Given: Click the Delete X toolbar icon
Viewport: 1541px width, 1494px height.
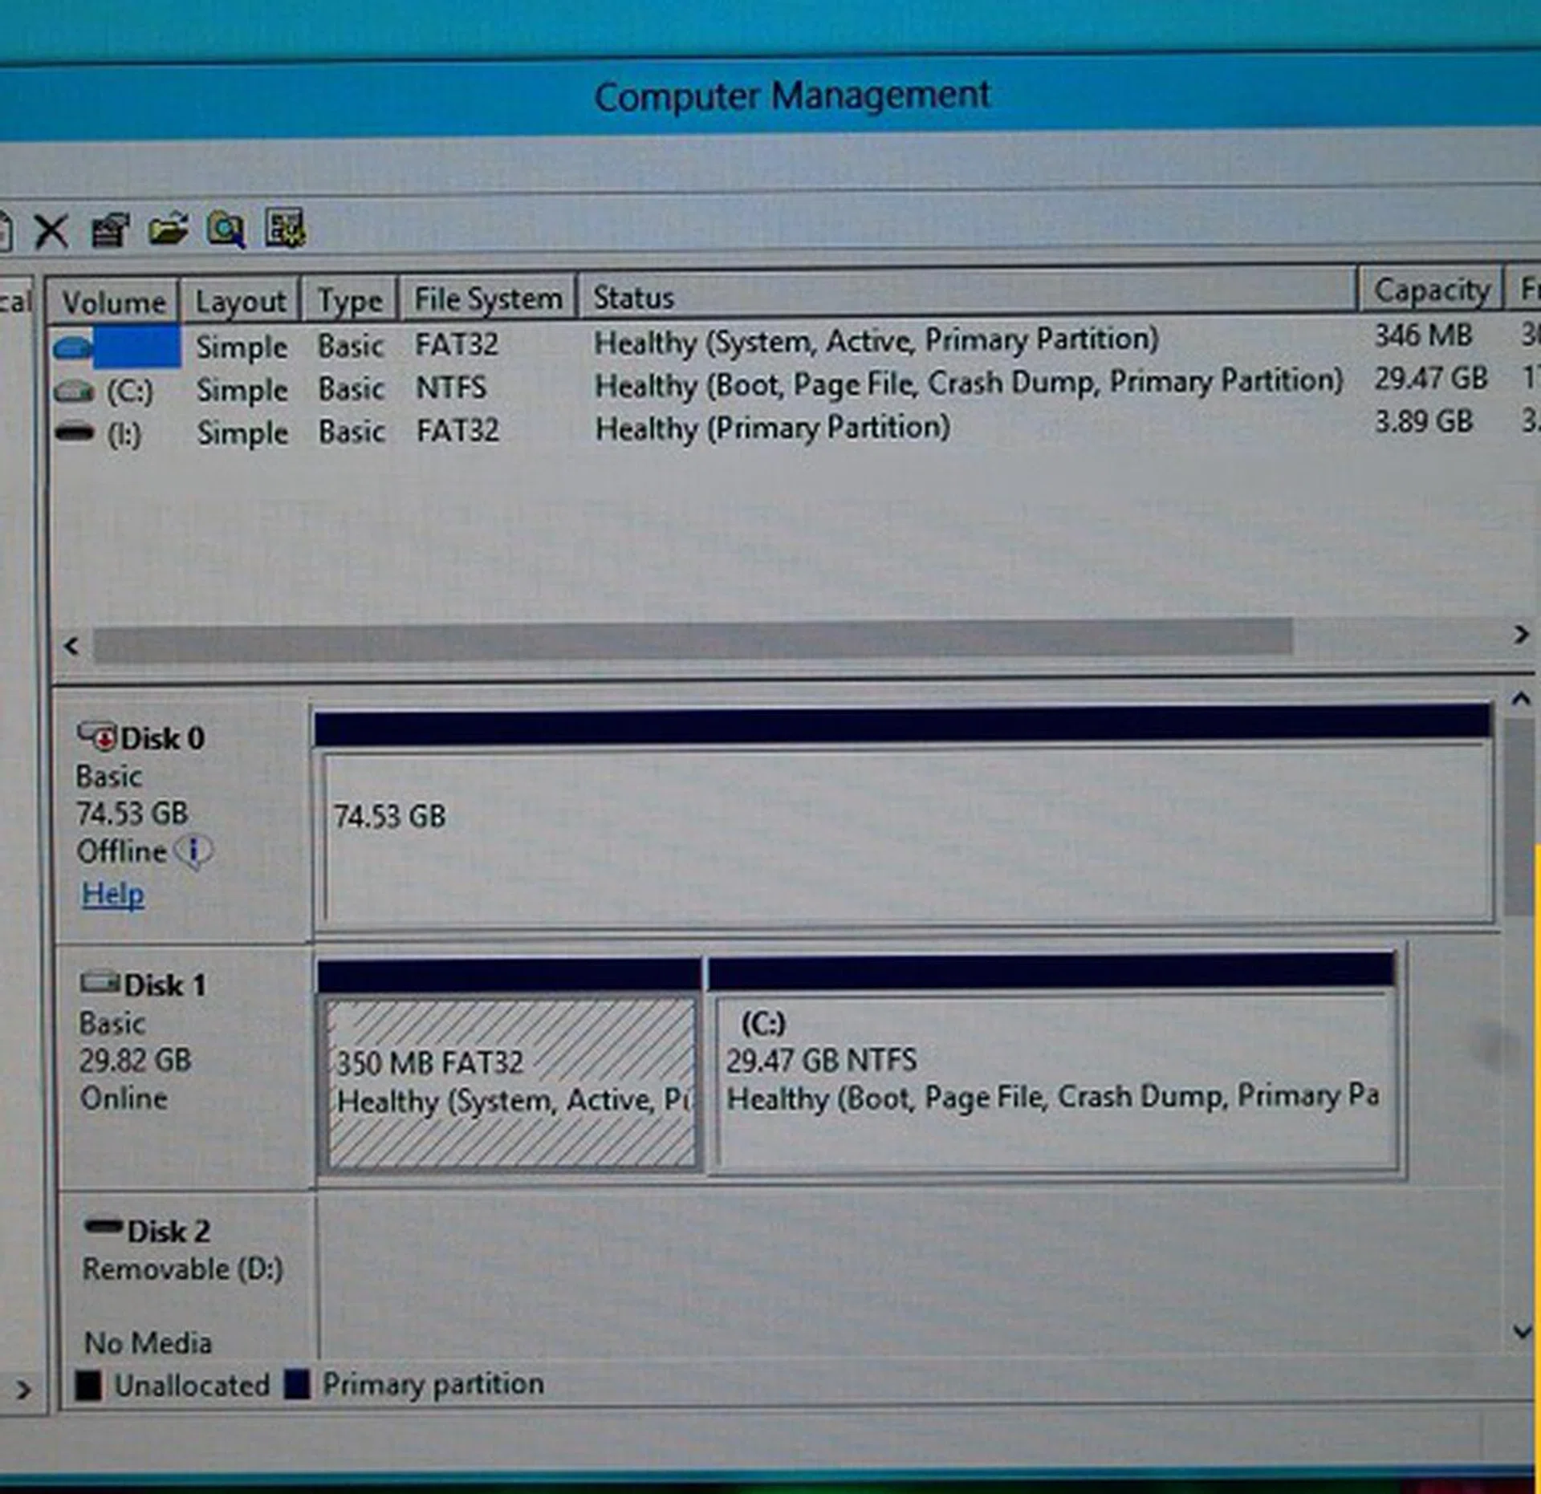Looking at the screenshot, I should [51, 233].
